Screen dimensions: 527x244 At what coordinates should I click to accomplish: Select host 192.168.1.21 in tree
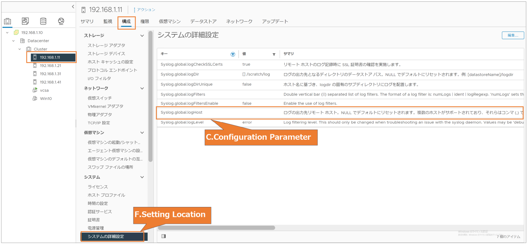pos(50,66)
